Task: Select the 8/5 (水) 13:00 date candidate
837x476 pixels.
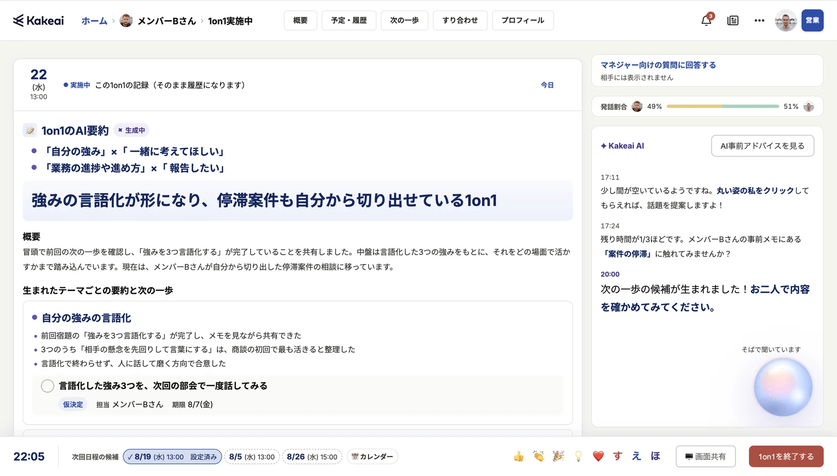Action: tap(252, 457)
